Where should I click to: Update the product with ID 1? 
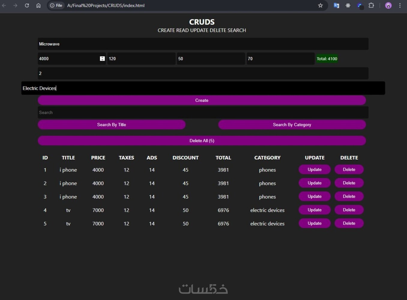tap(315, 169)
